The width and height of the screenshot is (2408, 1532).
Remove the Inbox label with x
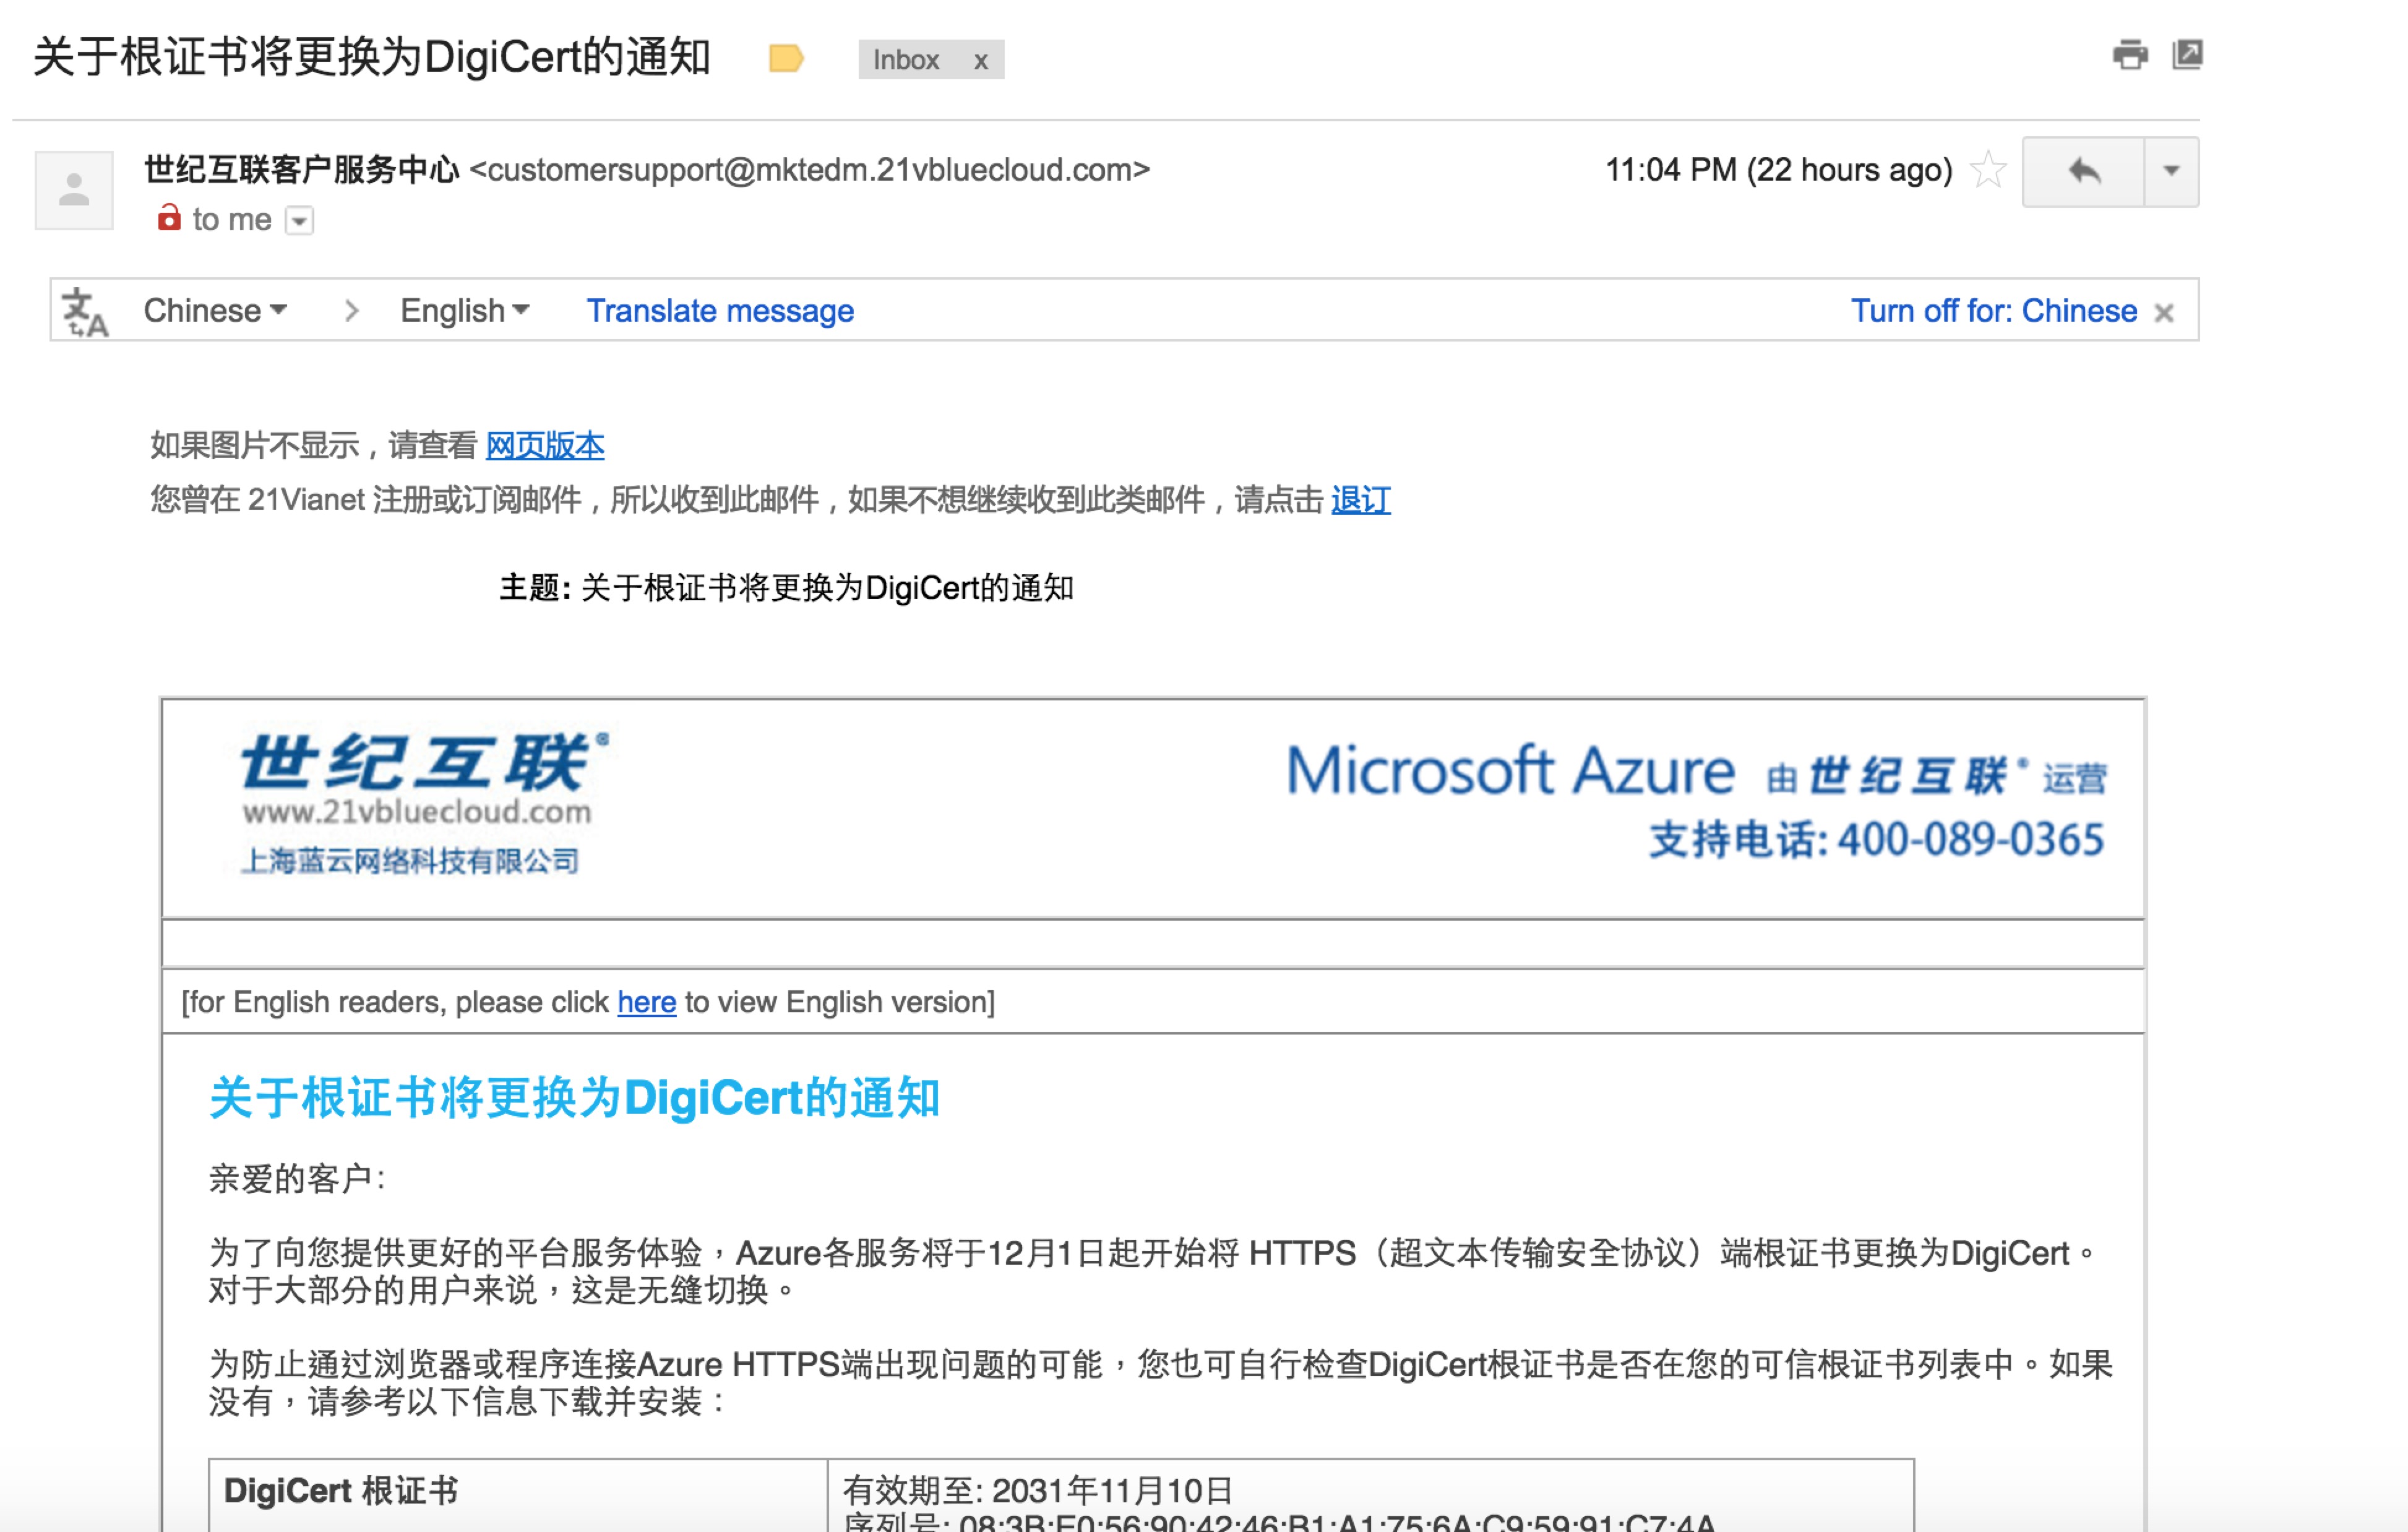pos(981,61)
